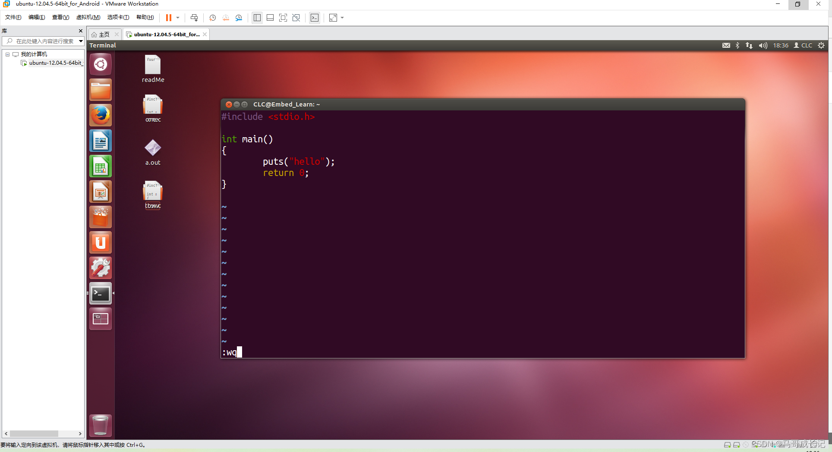Launch Firefox from the Ubuntu launcher

click(101, 115)
